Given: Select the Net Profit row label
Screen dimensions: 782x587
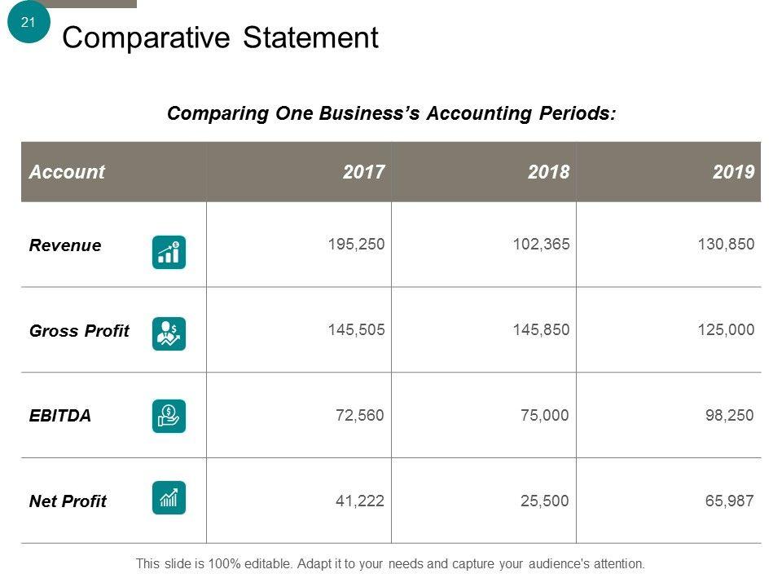Looking at the screenshot, I should pyautogui.click(x=68, y=501).
